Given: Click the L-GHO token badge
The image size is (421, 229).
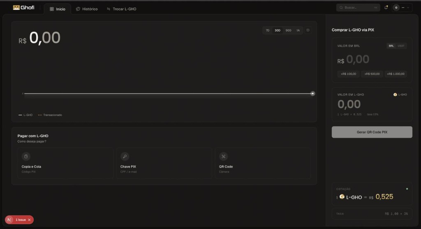Looking at the screenshot, I should tap(400, 95).
